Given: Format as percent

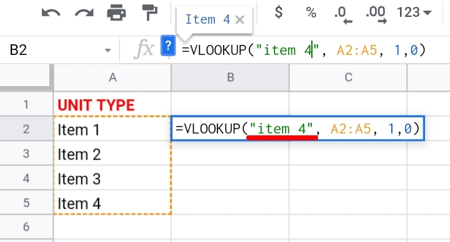Looking at the screenshot, I should pyautogui.click(x=311, y=12).
